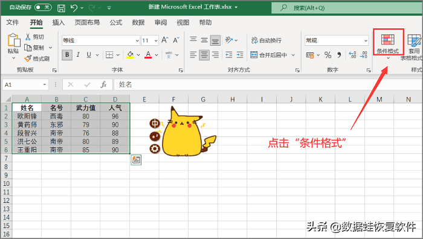Toggle bottom align button
This screenshot has width=423, height=239.
[215, 40]
